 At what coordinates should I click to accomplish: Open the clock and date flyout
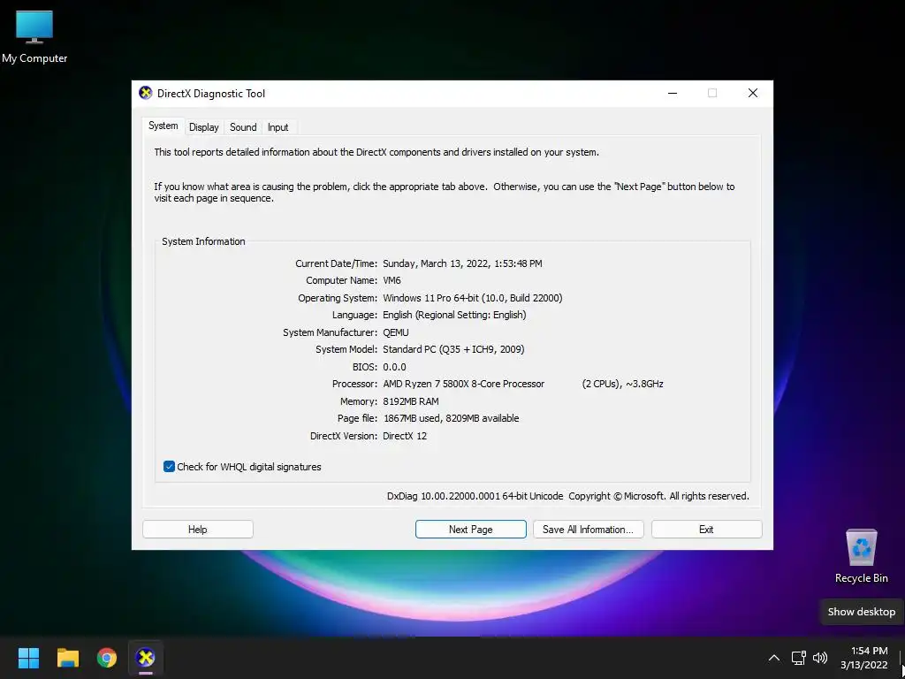pyautogui.click(x=864, y=658)
